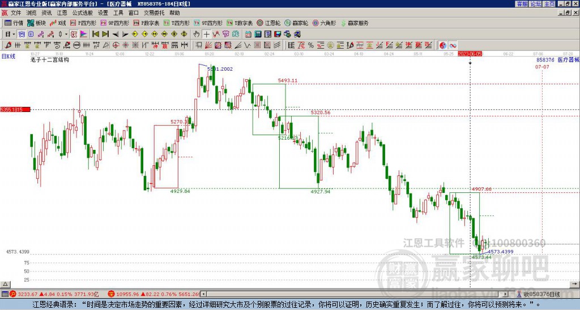Click the 2023-06-05 date marker
The width and height of the screenshot is (580, 310).
[470, 54]
